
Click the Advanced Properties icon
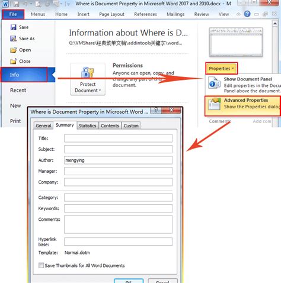(214, 104)
